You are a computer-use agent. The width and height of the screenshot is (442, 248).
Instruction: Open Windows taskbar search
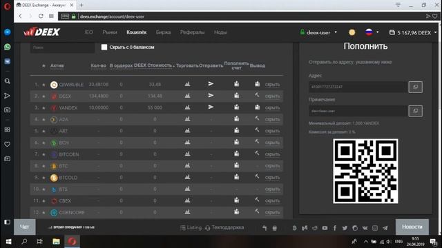24,242
